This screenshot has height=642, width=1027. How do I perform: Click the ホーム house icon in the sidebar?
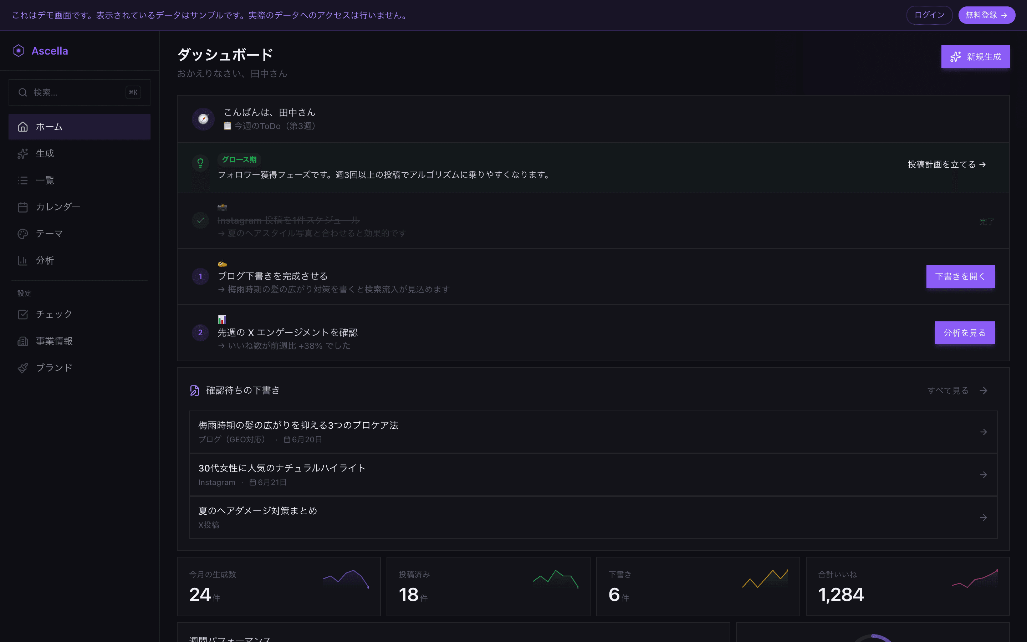click(23, 127)
